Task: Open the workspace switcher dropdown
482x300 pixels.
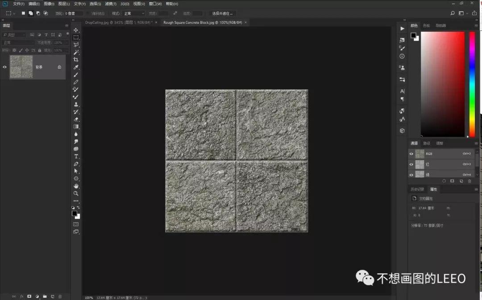Action: pos(463,13)
